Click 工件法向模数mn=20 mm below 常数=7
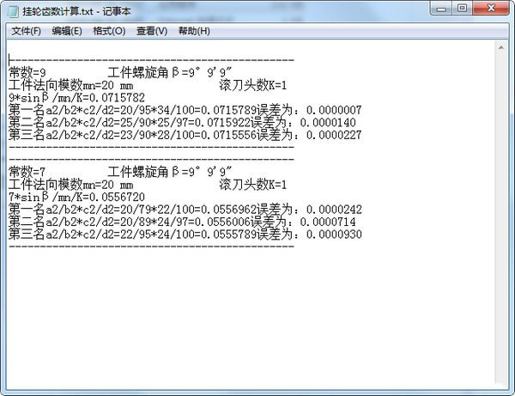The width and height of the screenshot is (515, 396). (71, 185)
